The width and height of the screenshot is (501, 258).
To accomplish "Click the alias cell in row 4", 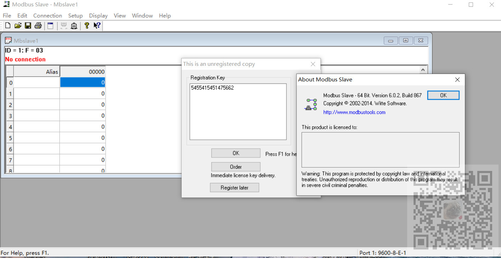I will coord(37,127).
